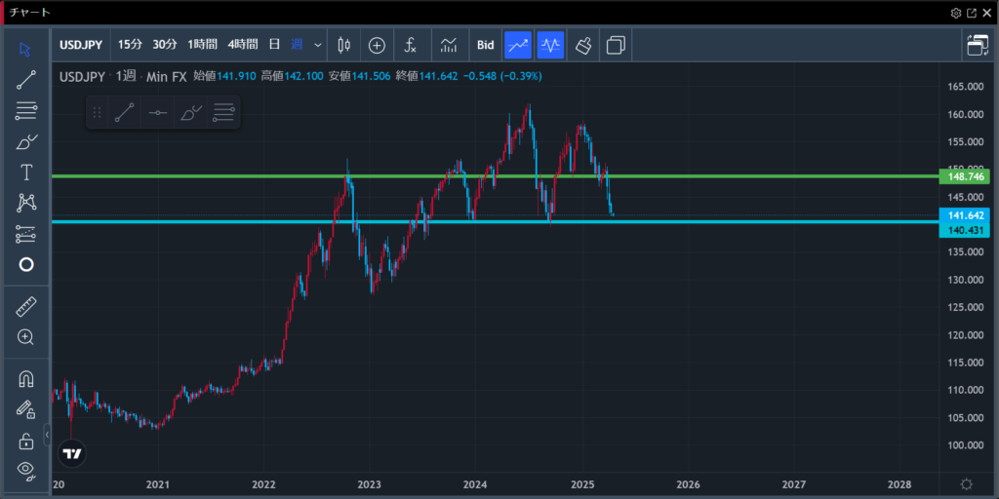The image size is (999, 499).
Task: Pick the multi-line tool in floating toolbar
Action: click(x=223, y=113)
